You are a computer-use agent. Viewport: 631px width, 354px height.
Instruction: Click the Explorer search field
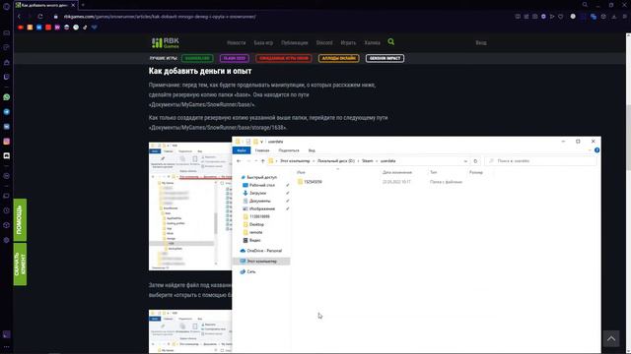pos(540,161)
